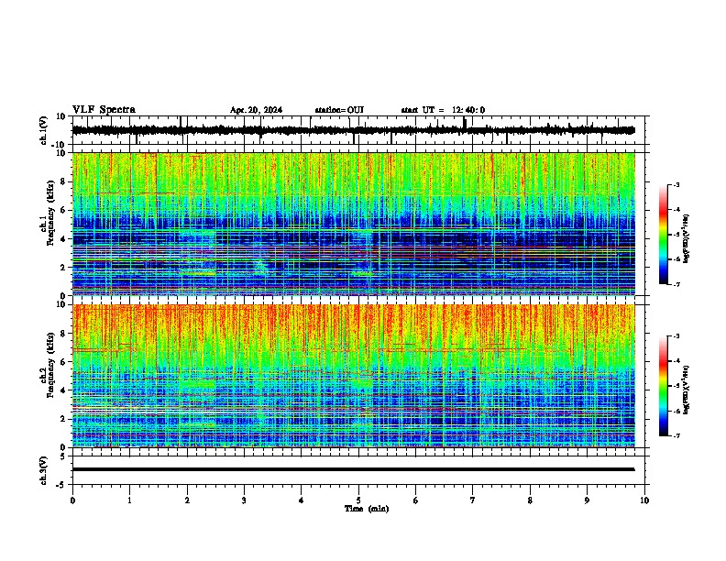
Task: Click the ch.2 spectrogram 8 kHz tick label
Action: click(63, 334)
